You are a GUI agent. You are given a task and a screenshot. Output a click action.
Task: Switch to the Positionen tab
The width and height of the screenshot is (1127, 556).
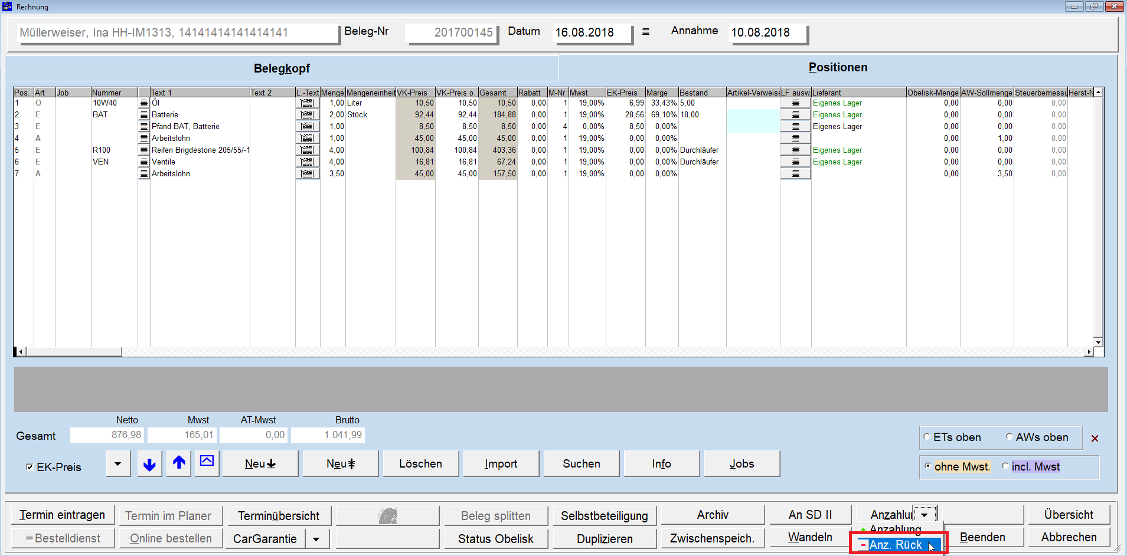[838, 67]
